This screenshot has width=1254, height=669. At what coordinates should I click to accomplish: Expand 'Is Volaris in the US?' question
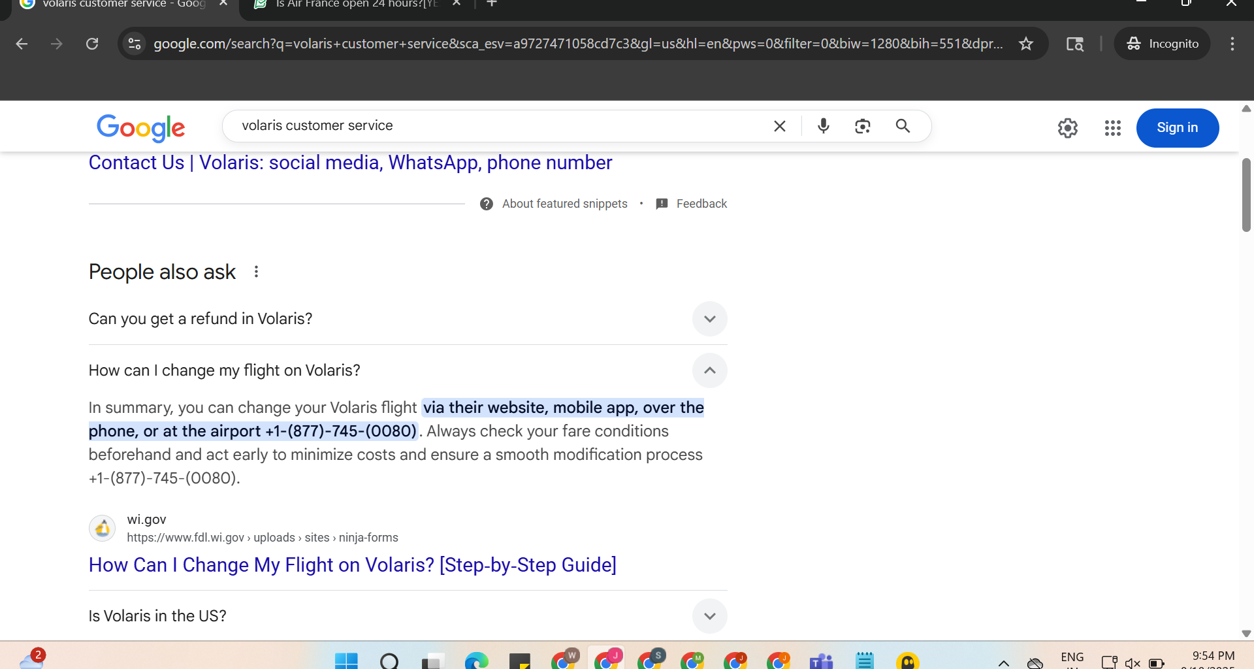coord(408,616)
